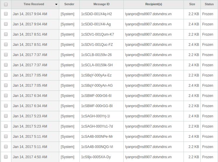Toggle sort arrow on Time Received column
The width and height of the screenshot is (218, 162).
click(56, 4)
